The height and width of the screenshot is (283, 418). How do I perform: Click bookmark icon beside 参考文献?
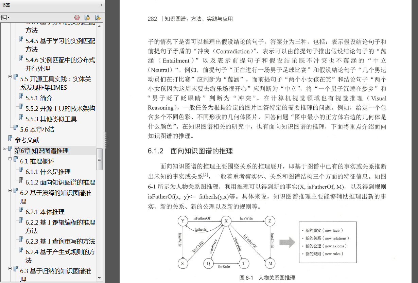[x=10, y=139]
